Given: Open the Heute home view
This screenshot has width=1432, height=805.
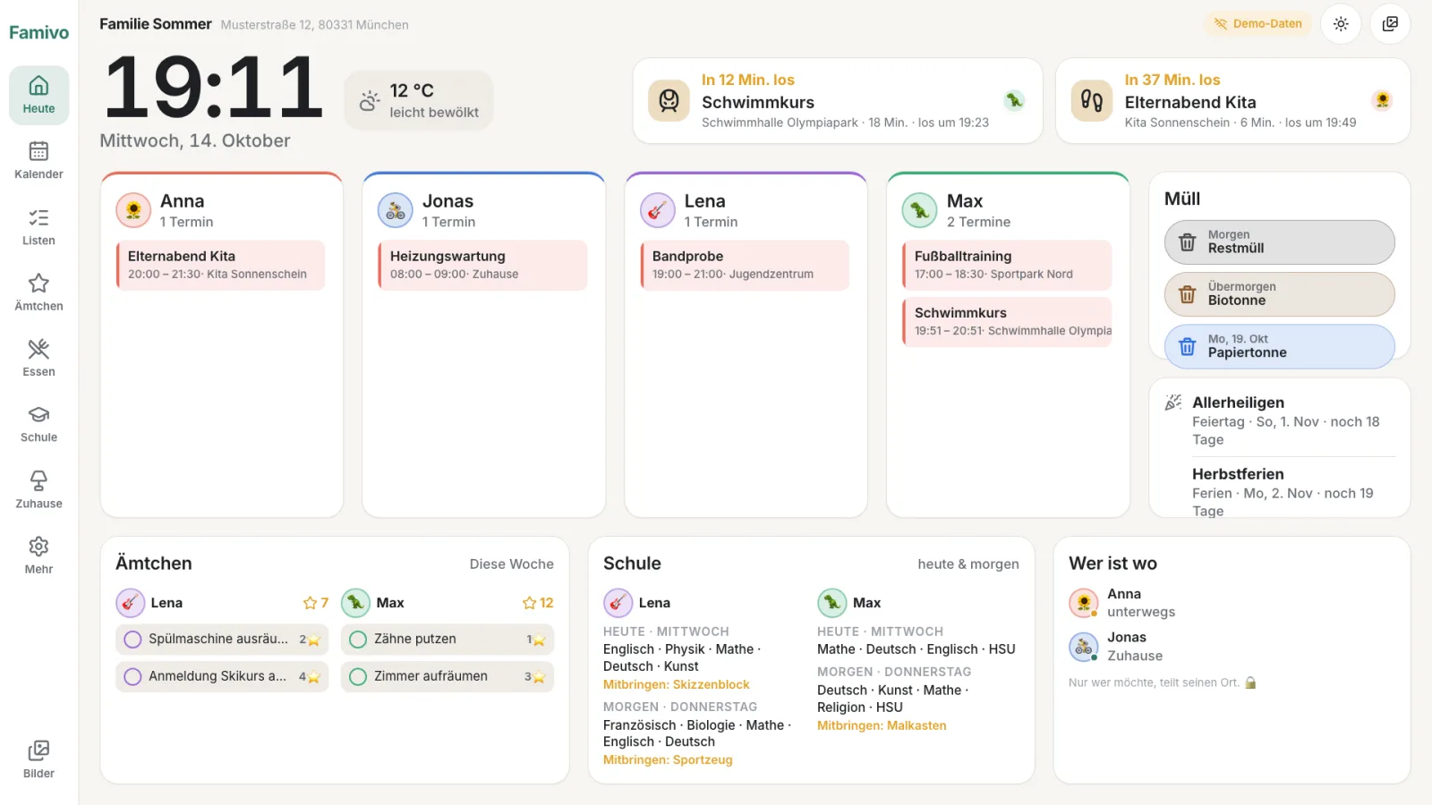Looking at the screenshot, I should (38, 95).
